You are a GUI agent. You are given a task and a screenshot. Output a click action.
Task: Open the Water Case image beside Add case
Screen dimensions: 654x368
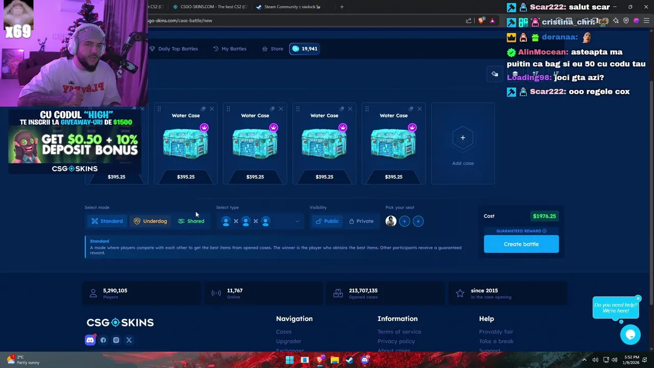[393, 144]
